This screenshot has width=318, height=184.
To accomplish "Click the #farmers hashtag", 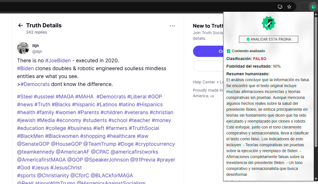I will (117, 128).
